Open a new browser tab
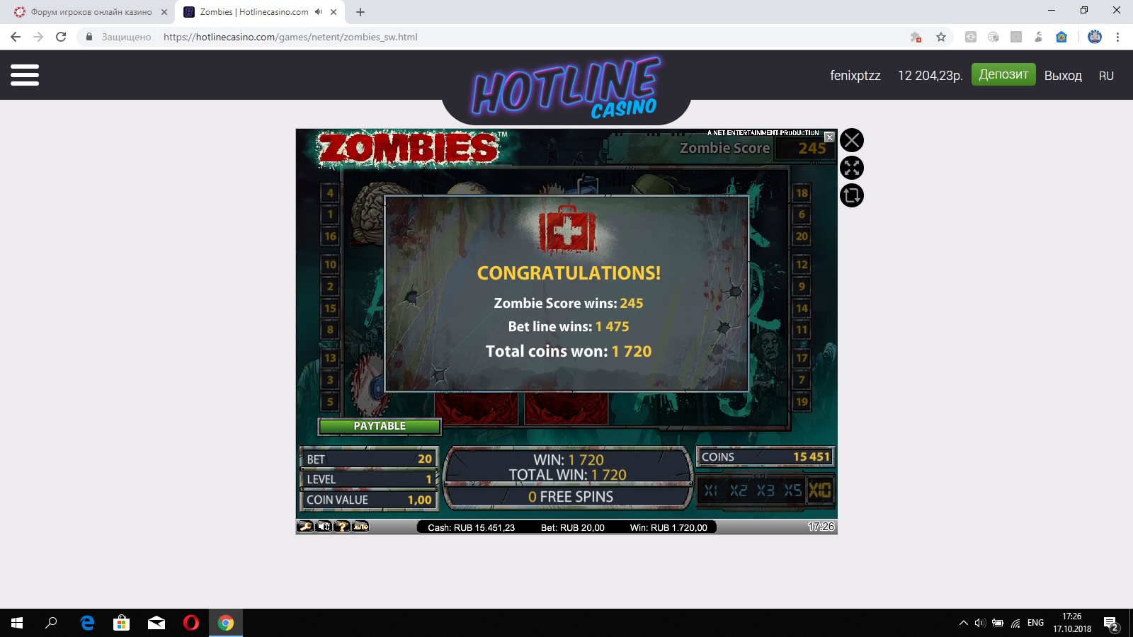 (x=360, y=12)
